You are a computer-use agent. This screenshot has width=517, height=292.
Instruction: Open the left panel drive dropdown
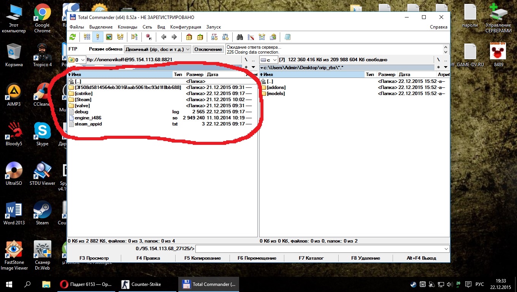coord(77,60)
